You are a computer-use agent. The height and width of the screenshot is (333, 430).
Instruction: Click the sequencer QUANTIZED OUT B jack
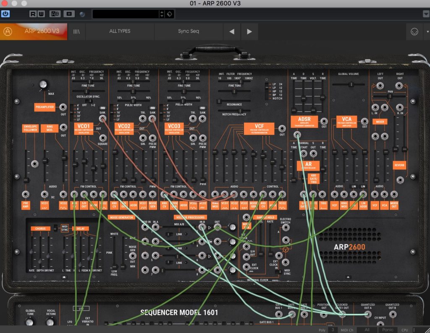pos(393,315)
